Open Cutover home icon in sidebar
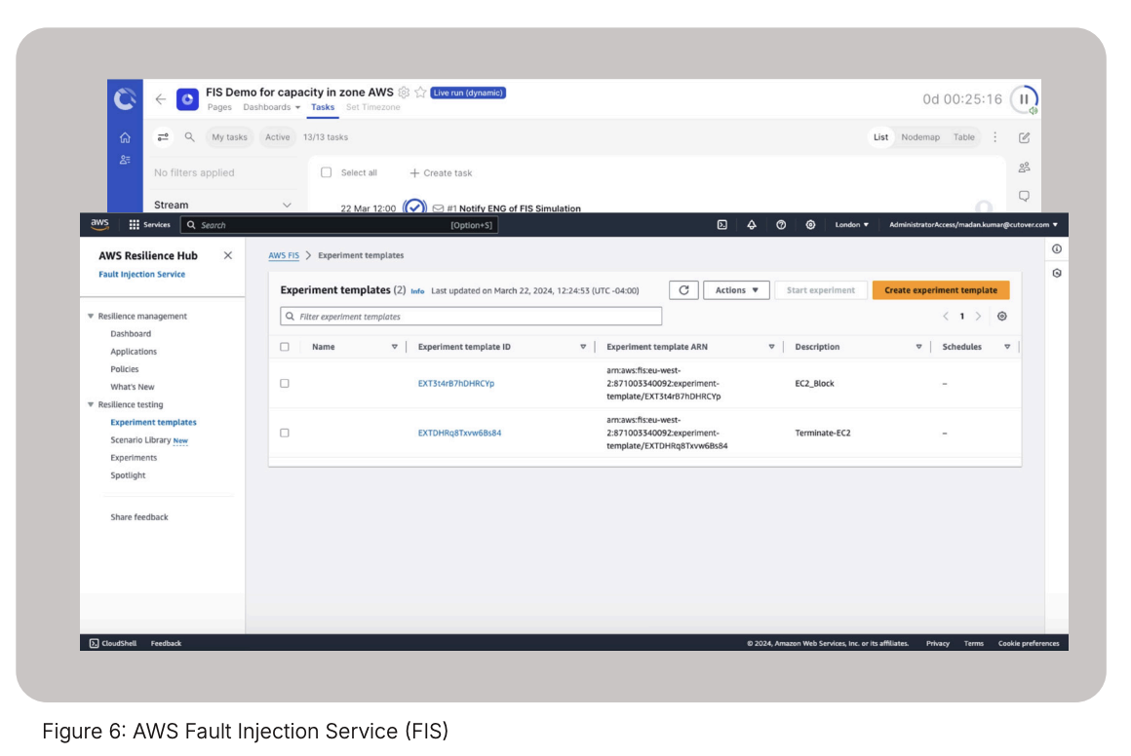The image size is (1131, 756). pos(125,137)
